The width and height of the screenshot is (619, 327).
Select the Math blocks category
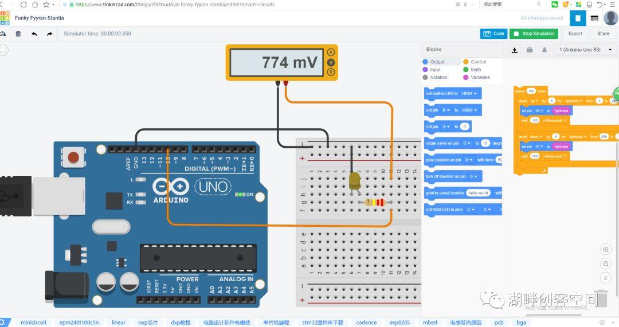[472, 69]
